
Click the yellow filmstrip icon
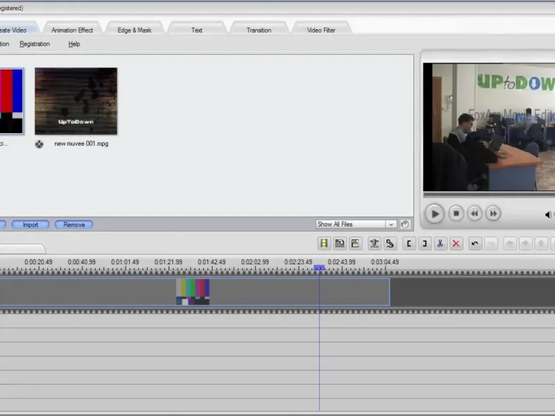323,243
